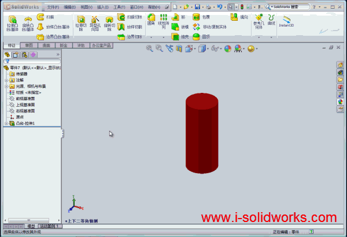Apply the 圆角 fillet tool
This screenshot has width=347, height=237.
(x=151, y=20)
